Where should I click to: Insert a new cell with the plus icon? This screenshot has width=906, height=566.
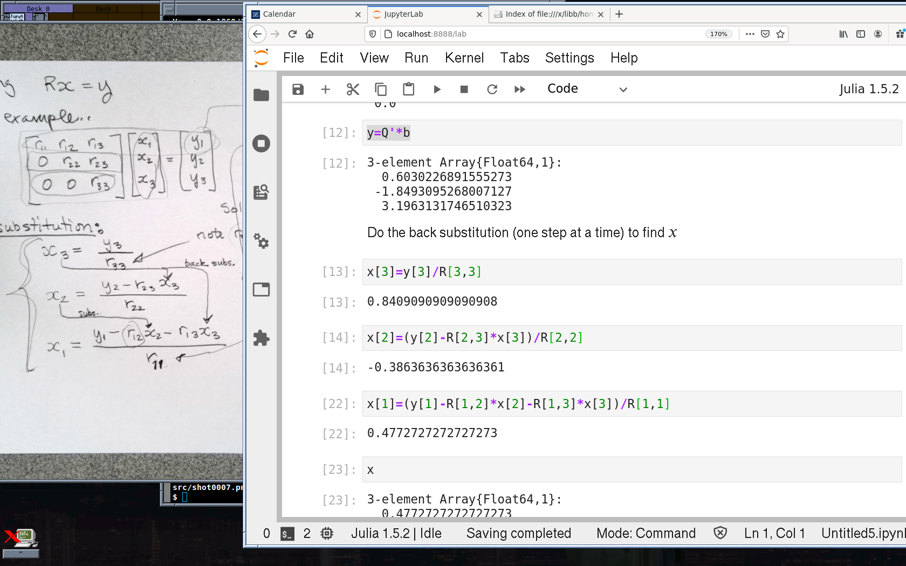tap(325, 89)
